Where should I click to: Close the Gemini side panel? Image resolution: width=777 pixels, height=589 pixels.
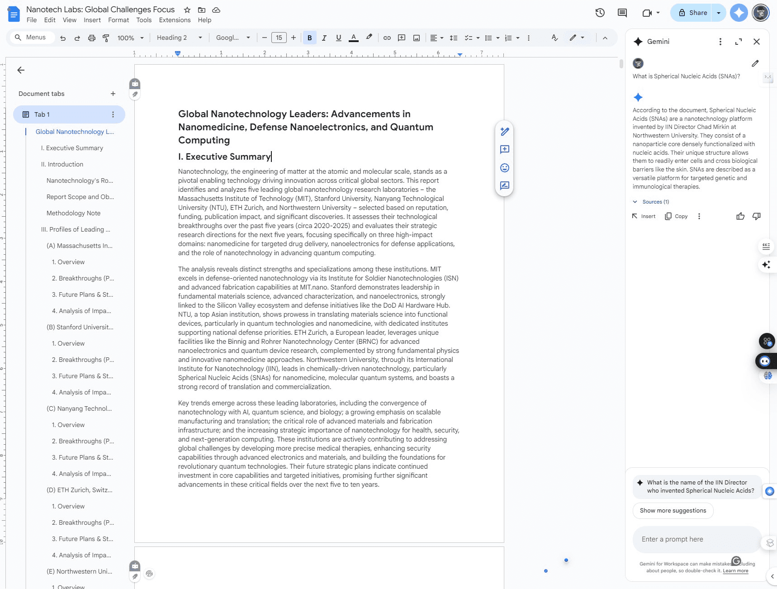coord(757,42)
